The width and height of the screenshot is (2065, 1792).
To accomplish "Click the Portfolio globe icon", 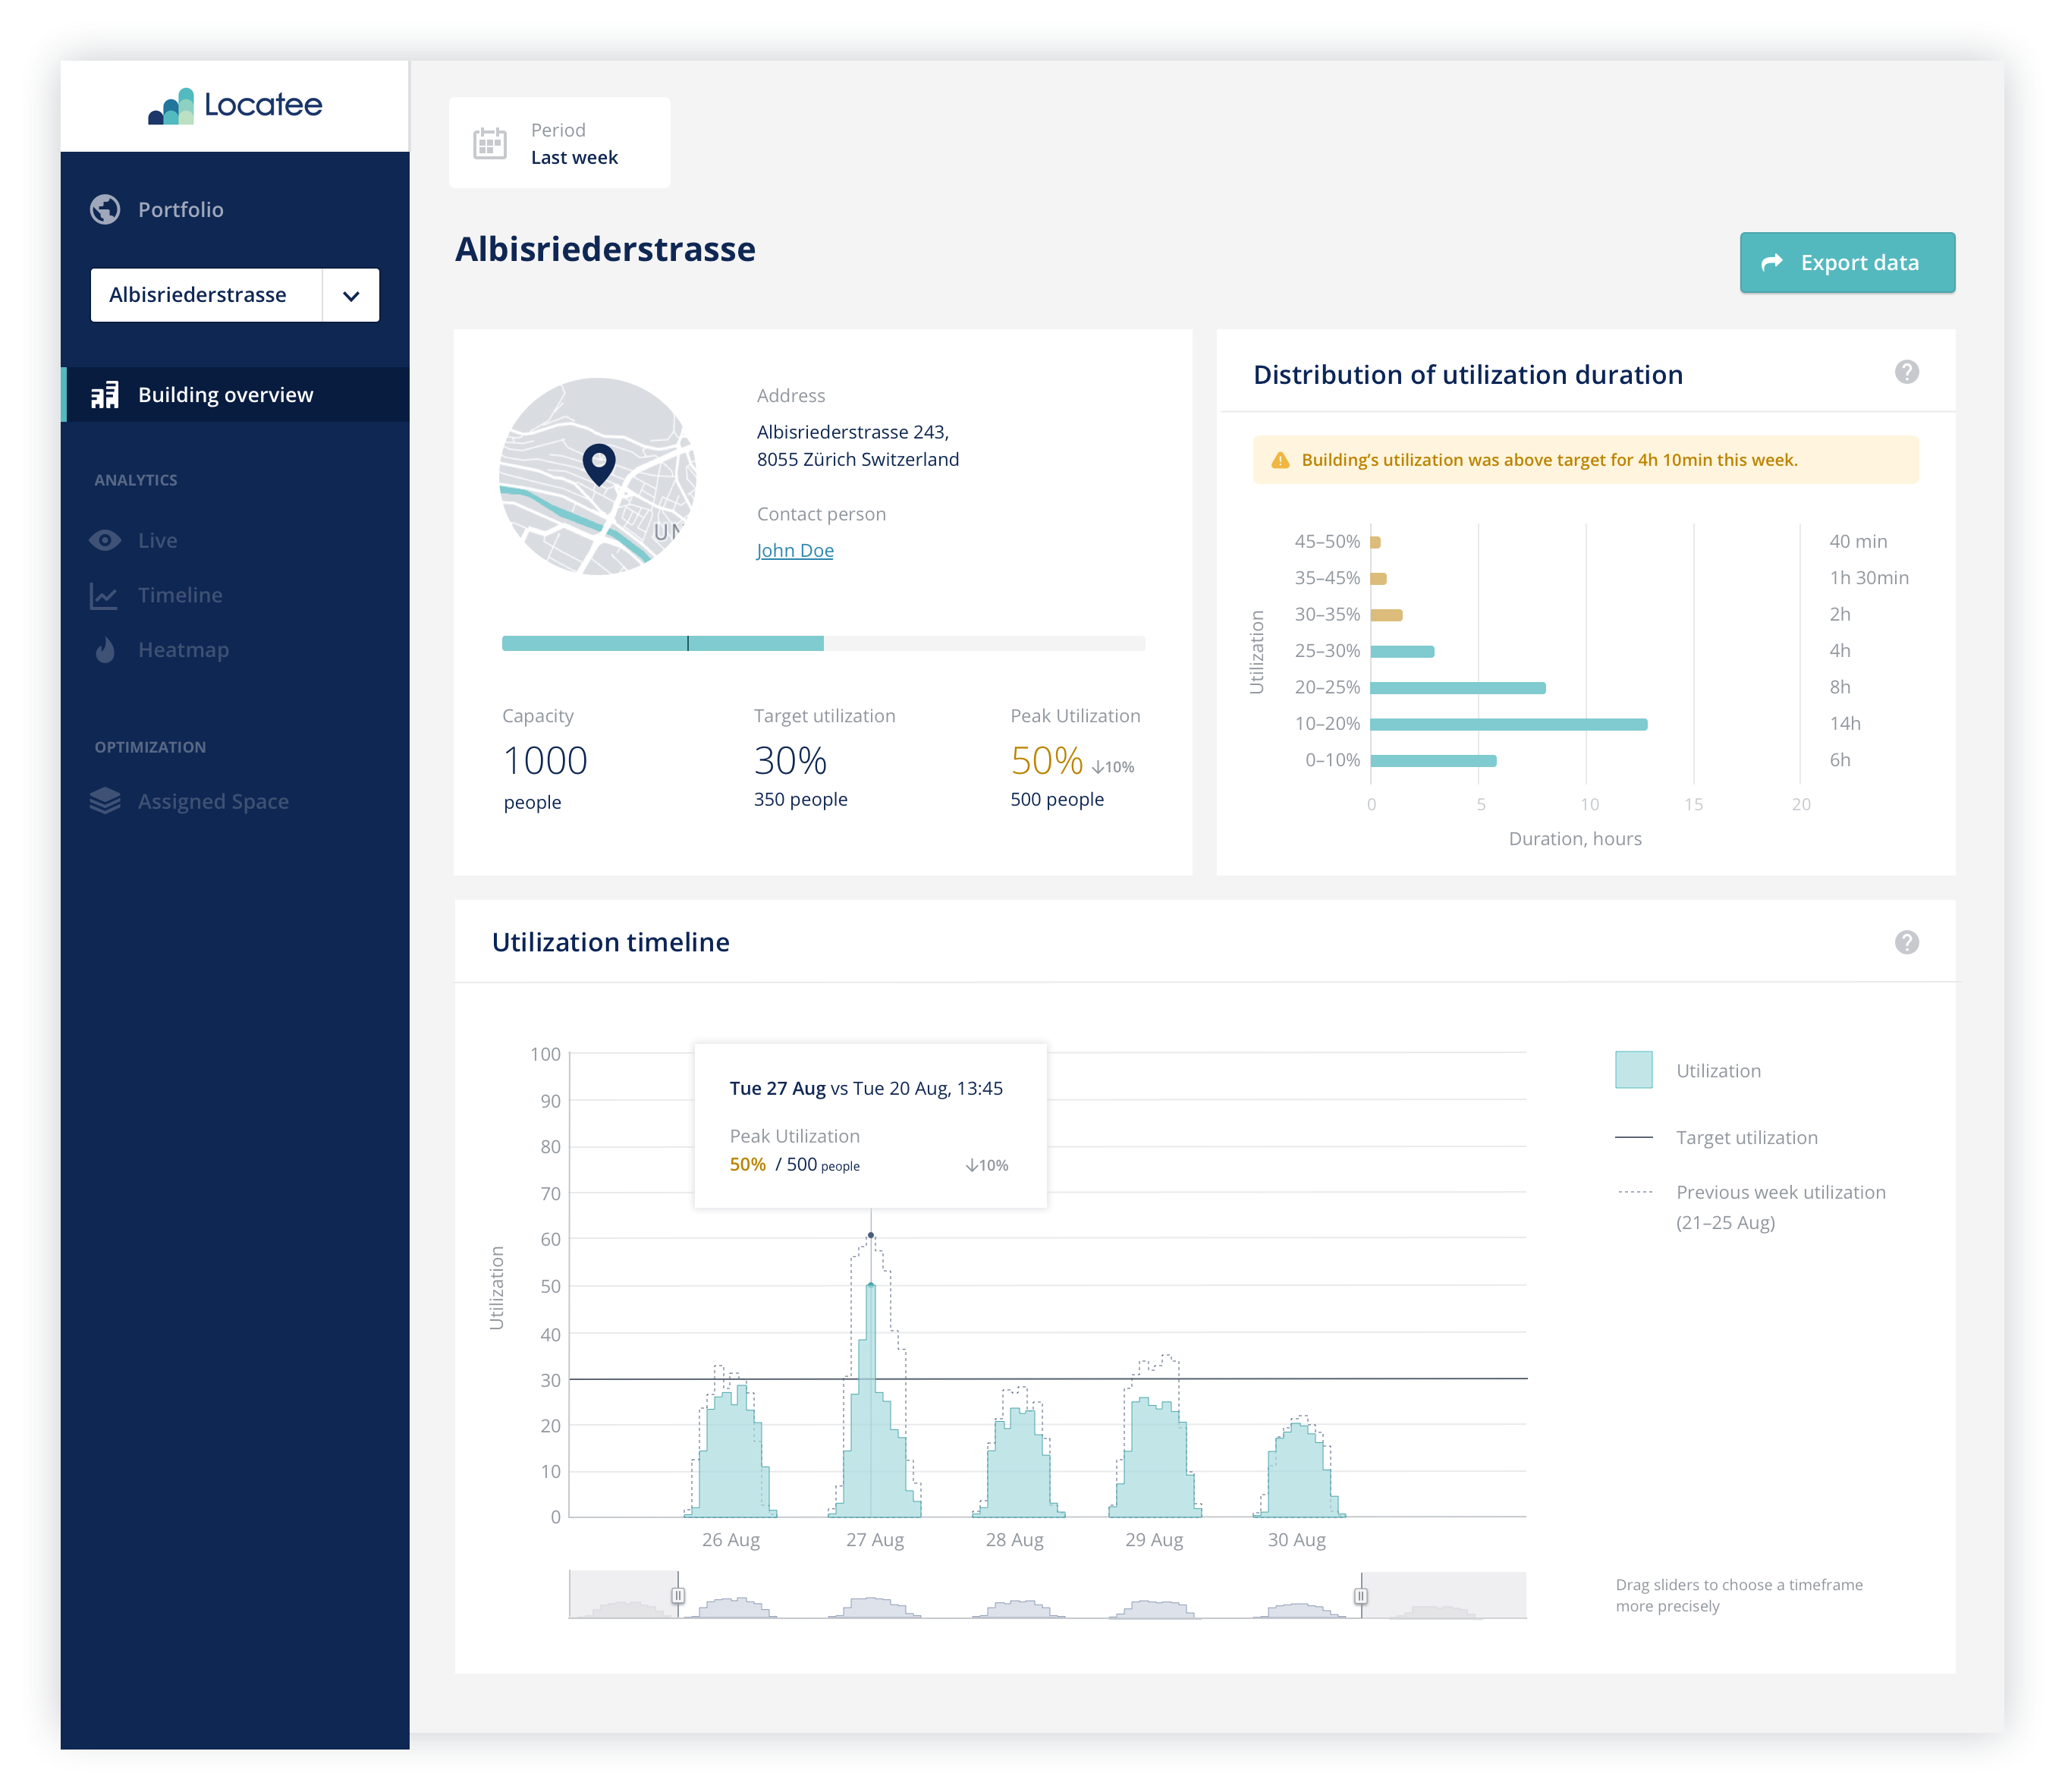I will pos(105,209).
